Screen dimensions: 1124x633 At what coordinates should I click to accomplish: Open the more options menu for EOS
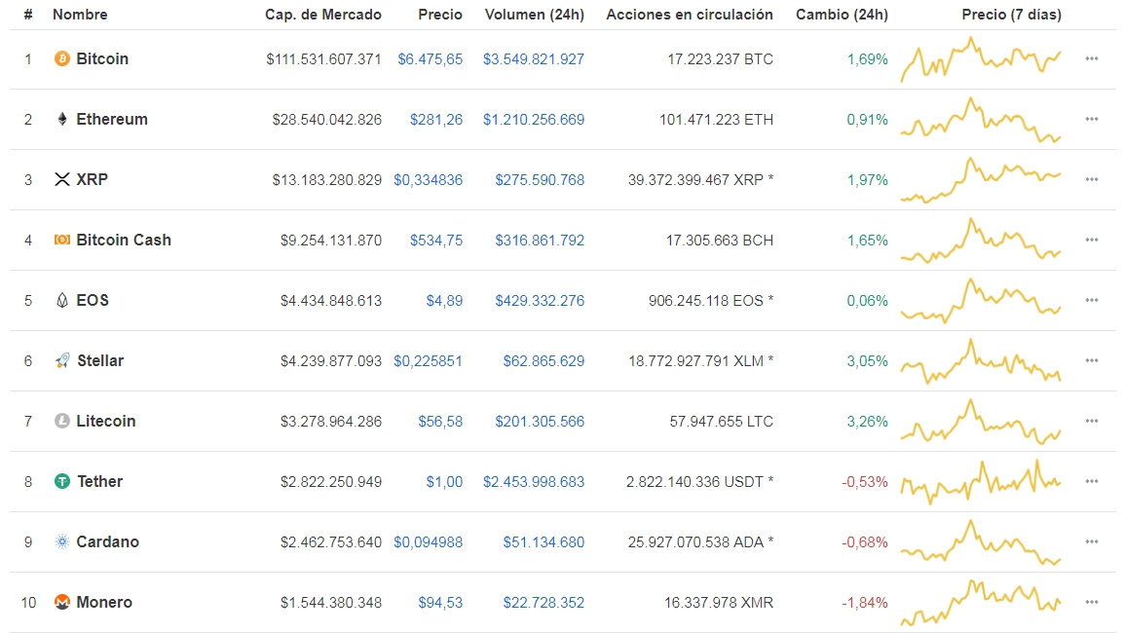coord(1092,300)
